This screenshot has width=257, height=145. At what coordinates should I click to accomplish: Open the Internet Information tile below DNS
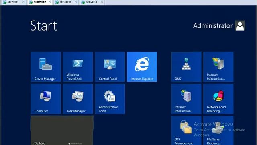(x=186, y=99)
